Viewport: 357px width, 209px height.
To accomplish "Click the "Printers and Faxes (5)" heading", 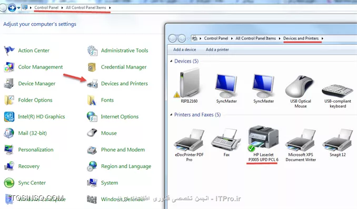I will pos(197,115).
